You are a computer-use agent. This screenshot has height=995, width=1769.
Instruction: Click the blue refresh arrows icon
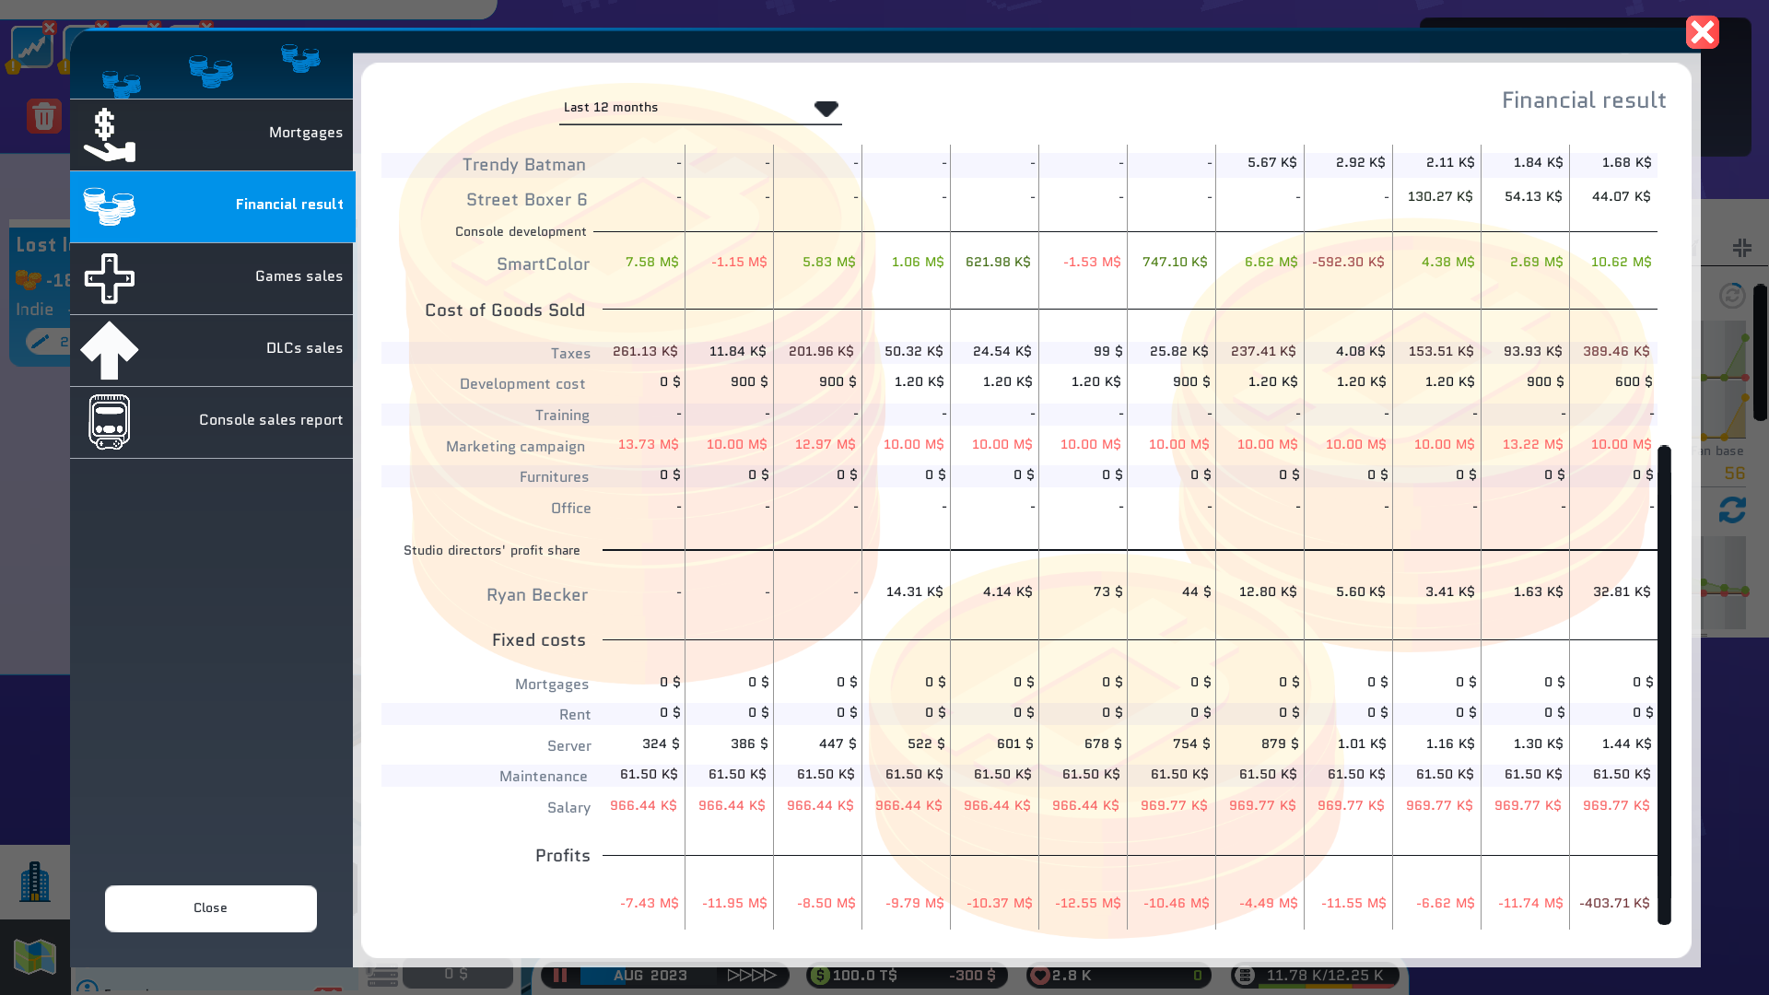click(1732, 509)
